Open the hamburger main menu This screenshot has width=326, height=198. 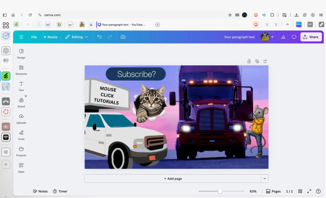21,37
